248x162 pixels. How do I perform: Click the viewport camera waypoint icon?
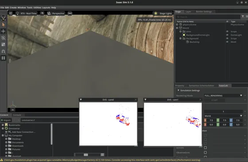(70, 13)
